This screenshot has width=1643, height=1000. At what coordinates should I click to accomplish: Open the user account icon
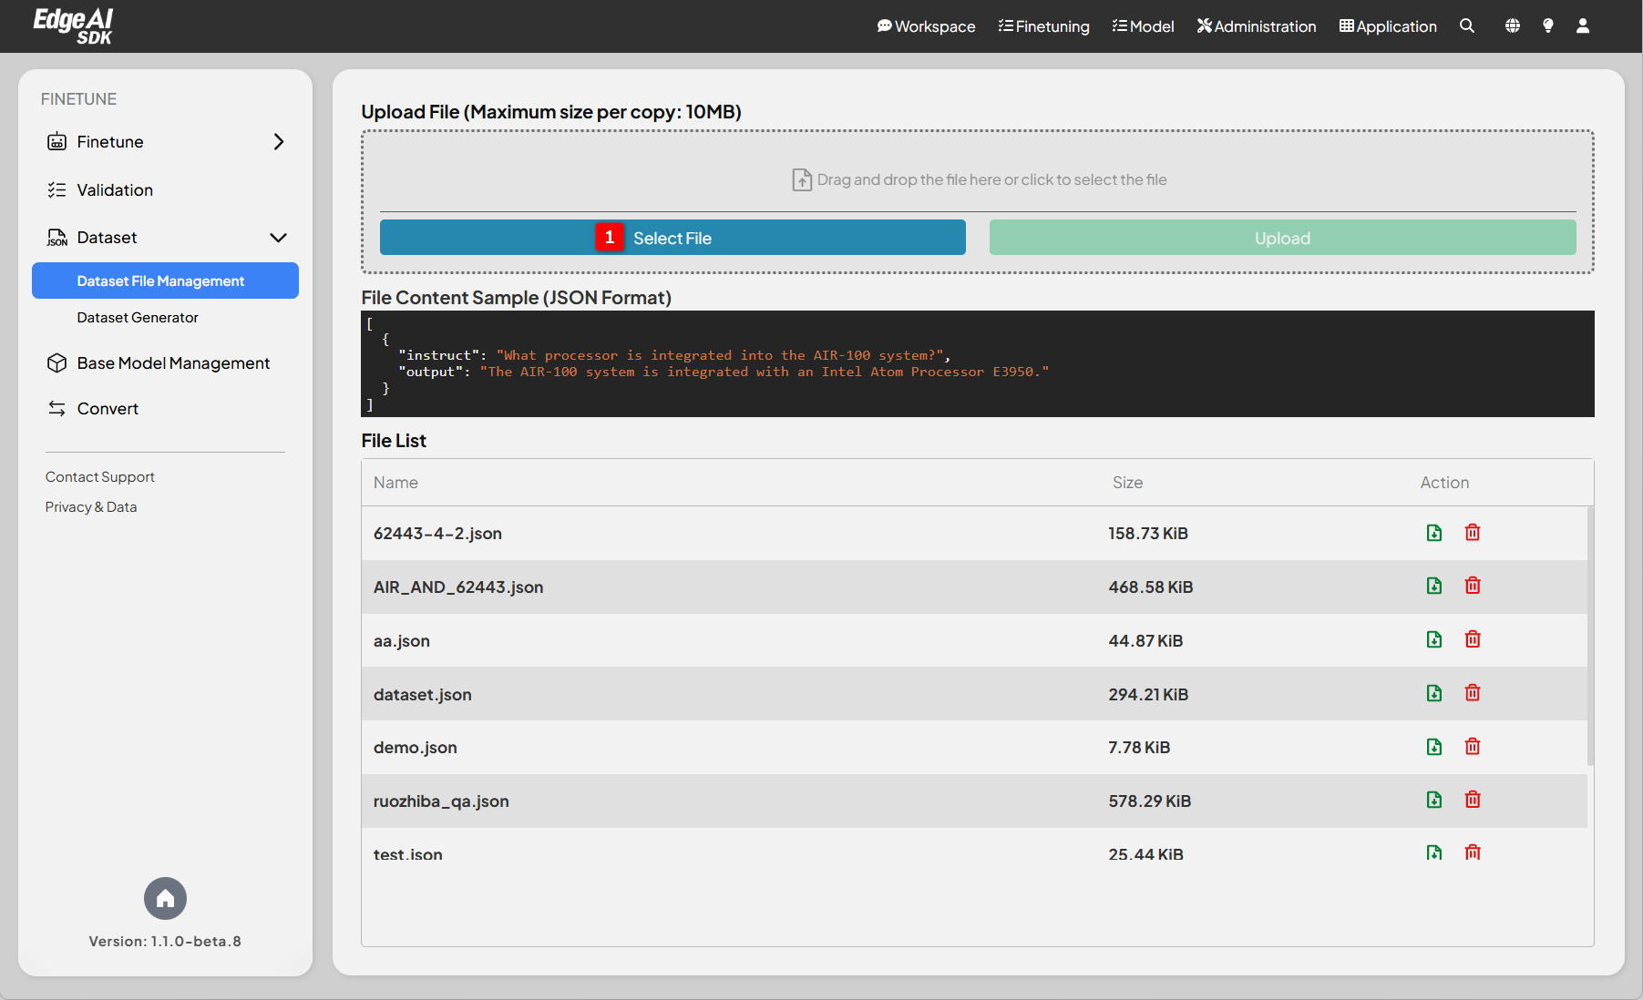(1583, 26)
